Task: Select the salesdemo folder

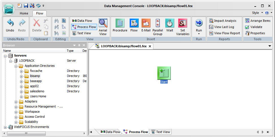Action: click(37, 91)
